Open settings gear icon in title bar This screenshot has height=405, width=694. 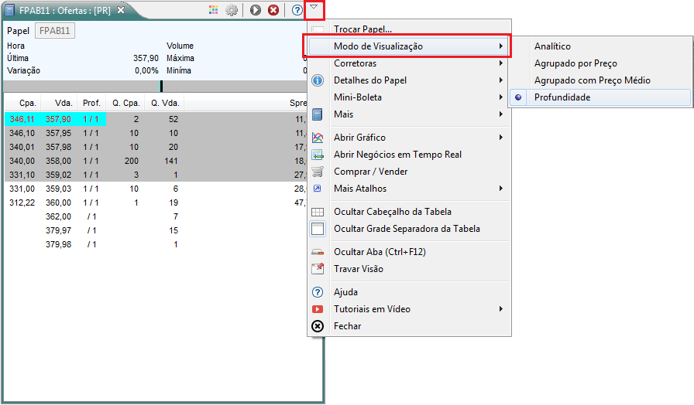click(232, 10)
